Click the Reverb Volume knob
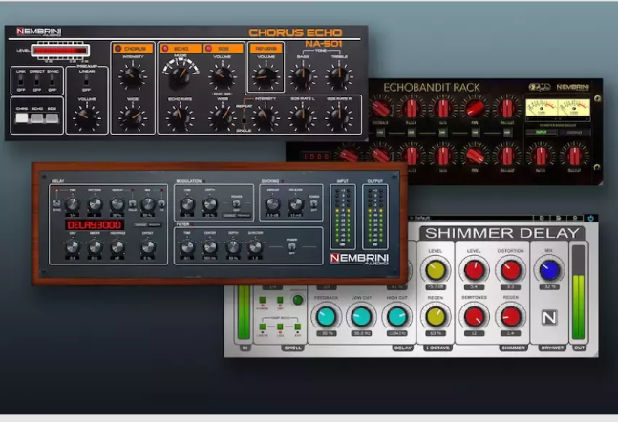 pyautogui.click(x=266, y=76)
